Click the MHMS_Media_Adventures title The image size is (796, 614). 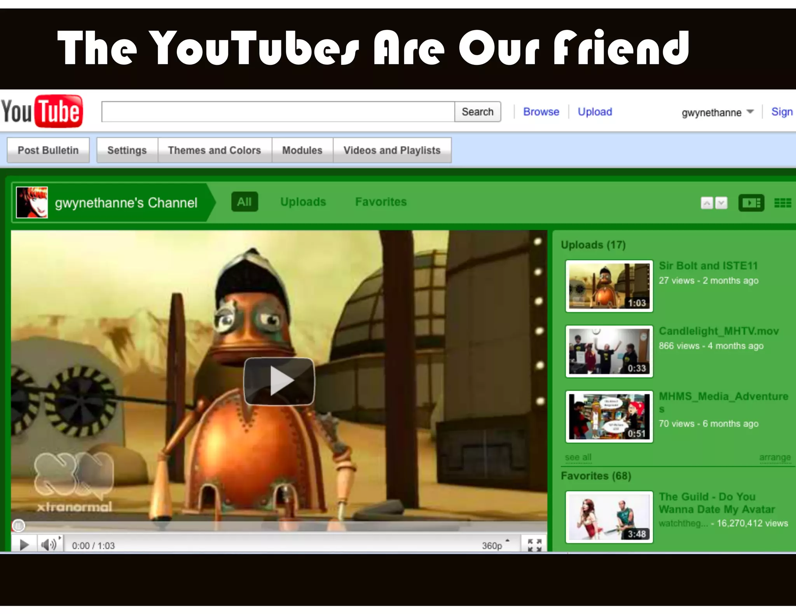pos(724,402)
